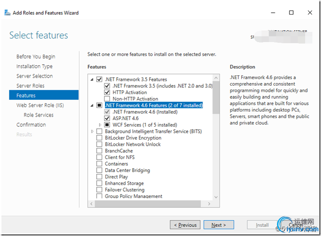321x236 pixels.
Task: Go to Before You Begin step
Action: pos(36,57)
